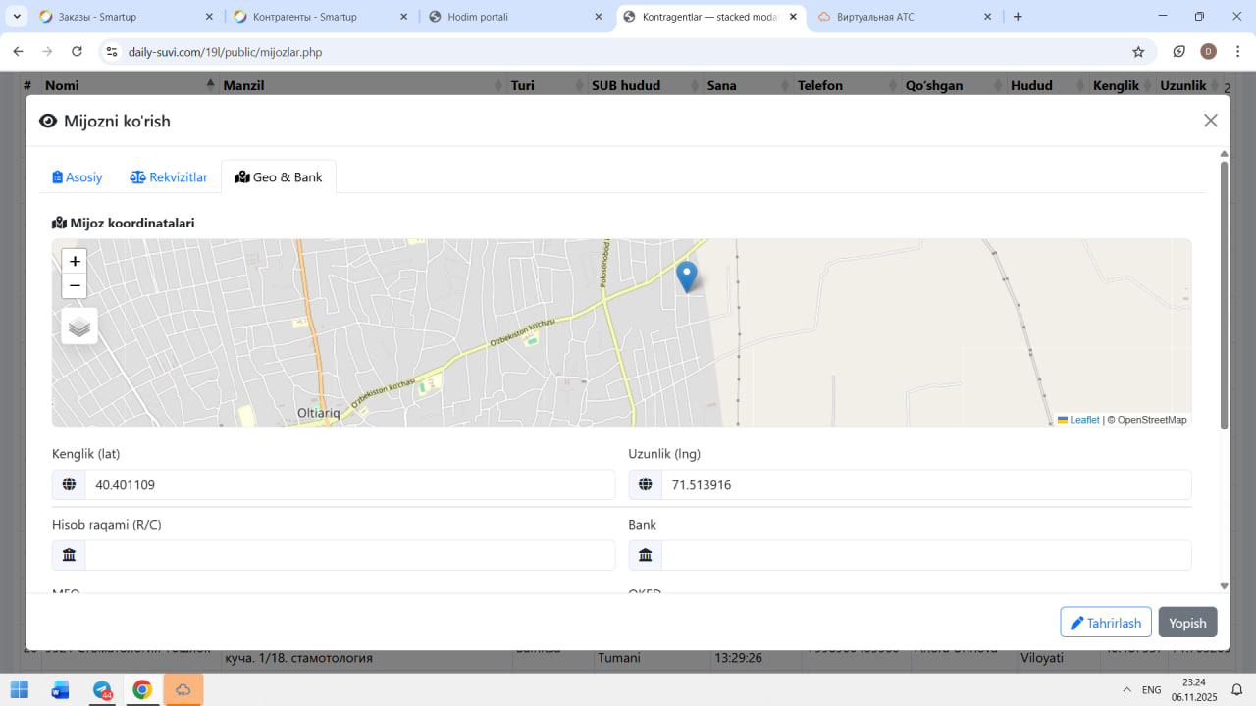This screenshot has height=706, width=1256.
Task: Switch to the Hodim portali browser tab
Action: (516, 17)
